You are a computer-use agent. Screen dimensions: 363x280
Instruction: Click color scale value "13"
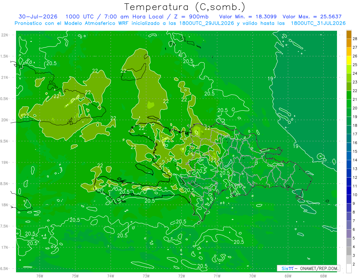[x=355, y=169]
